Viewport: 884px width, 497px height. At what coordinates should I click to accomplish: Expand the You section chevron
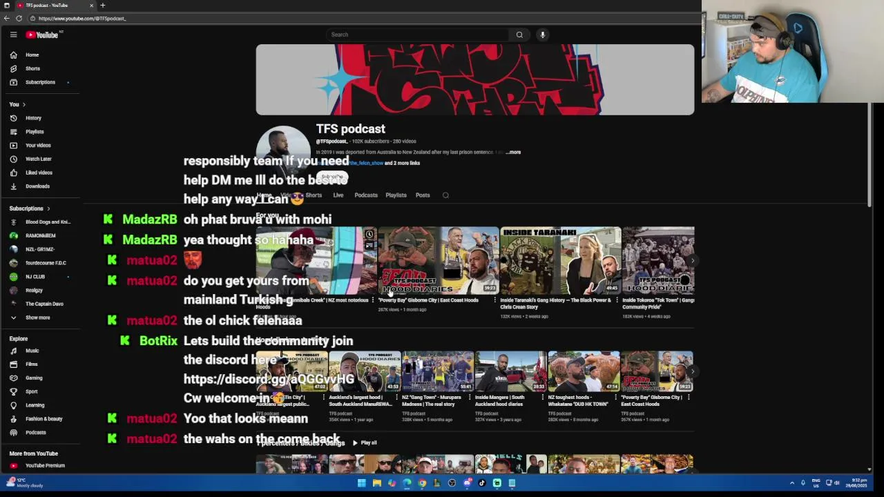tap(23, 104)
